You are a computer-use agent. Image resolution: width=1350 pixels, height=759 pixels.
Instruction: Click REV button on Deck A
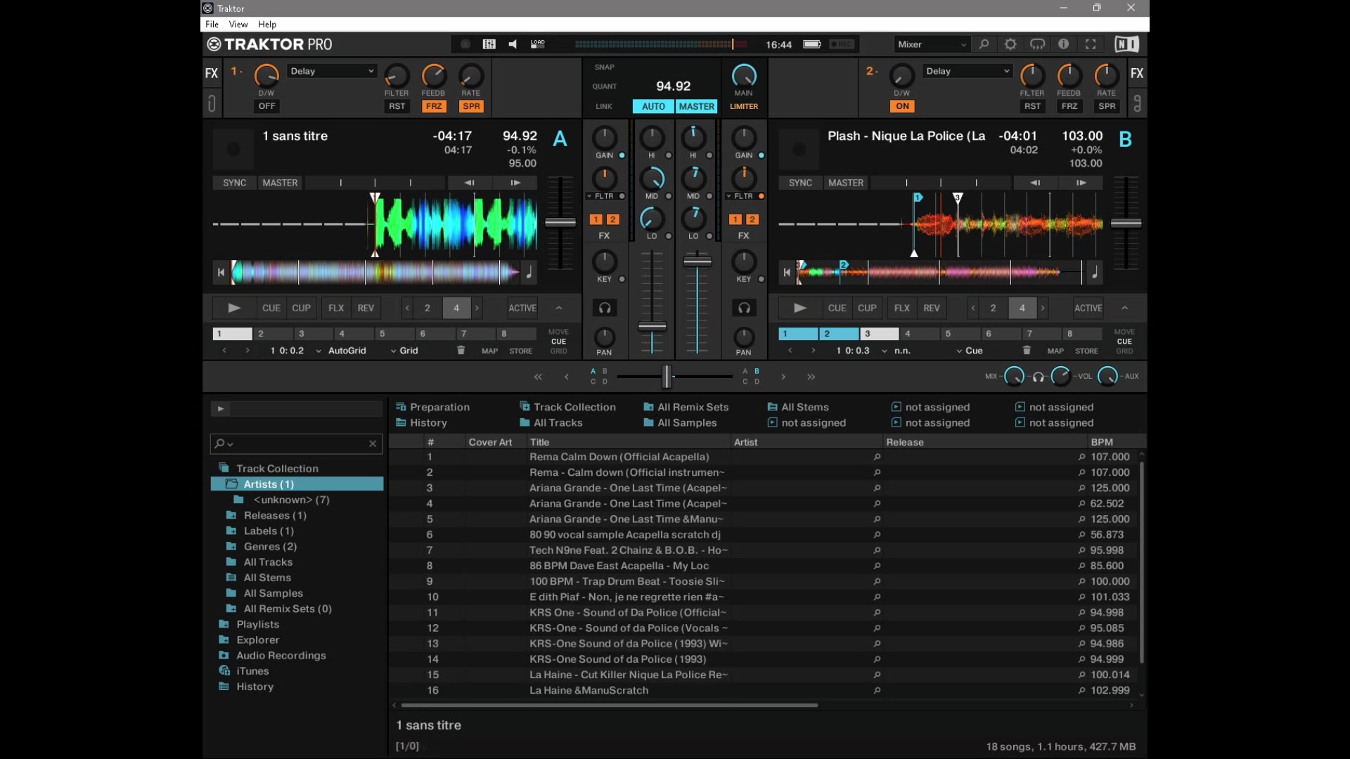pyautogui.click(x=366, y=308)
